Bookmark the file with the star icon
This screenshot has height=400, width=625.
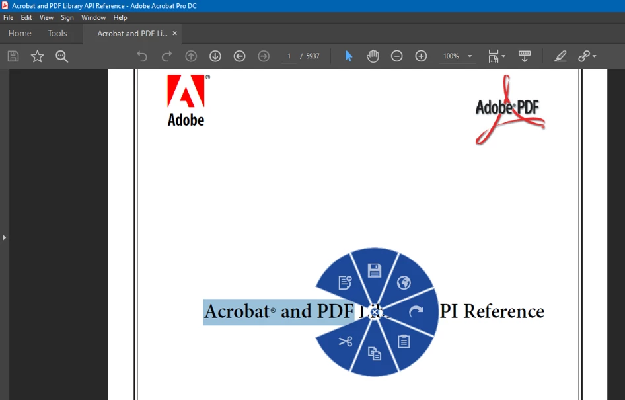coord(38,56)
